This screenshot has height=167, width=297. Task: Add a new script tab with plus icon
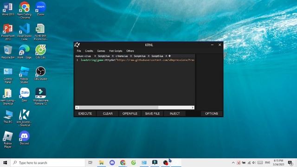[169, 56]
